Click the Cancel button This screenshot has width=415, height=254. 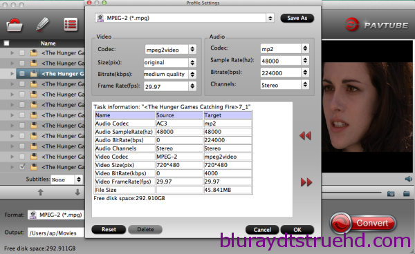(262, 230)
